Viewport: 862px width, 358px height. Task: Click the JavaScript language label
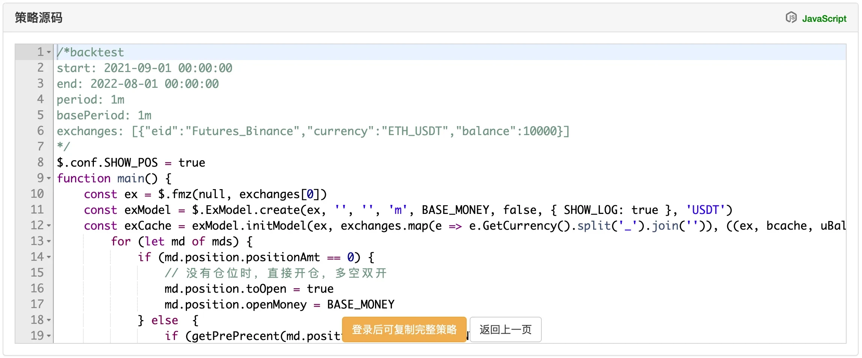coord(824,18)
